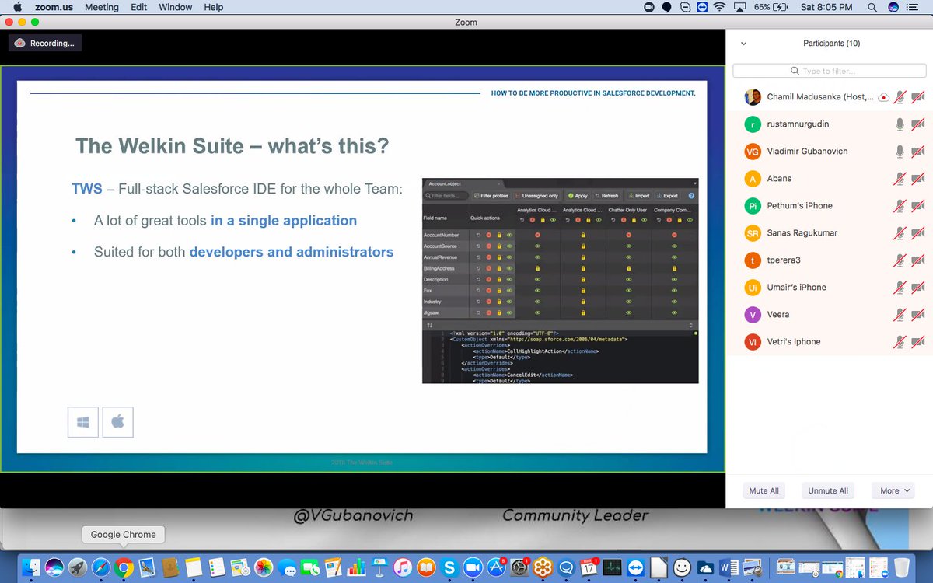Click Umair's iPhone video camera icon
933x583 pixels.
pyautogui.click(x=918, y=288)
